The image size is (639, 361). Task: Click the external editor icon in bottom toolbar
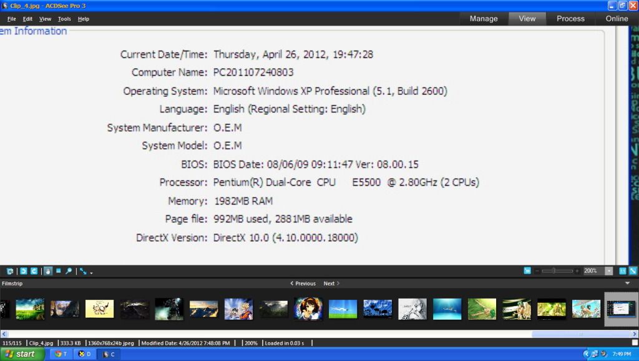coord(10,271)
